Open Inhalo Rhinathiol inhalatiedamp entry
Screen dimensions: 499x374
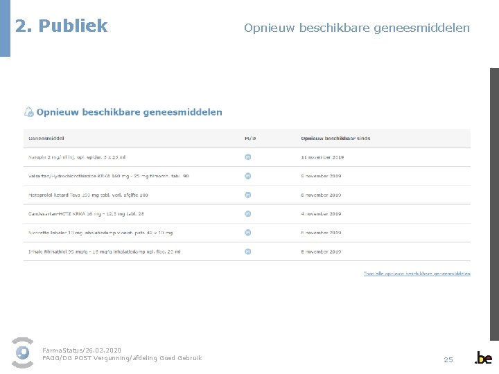tap(105, 251)
